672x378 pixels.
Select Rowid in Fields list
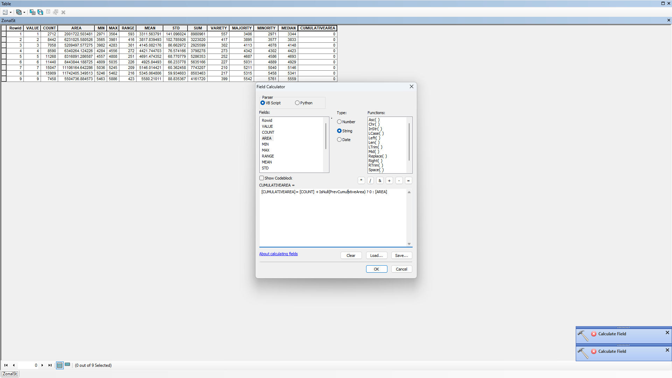267,120
